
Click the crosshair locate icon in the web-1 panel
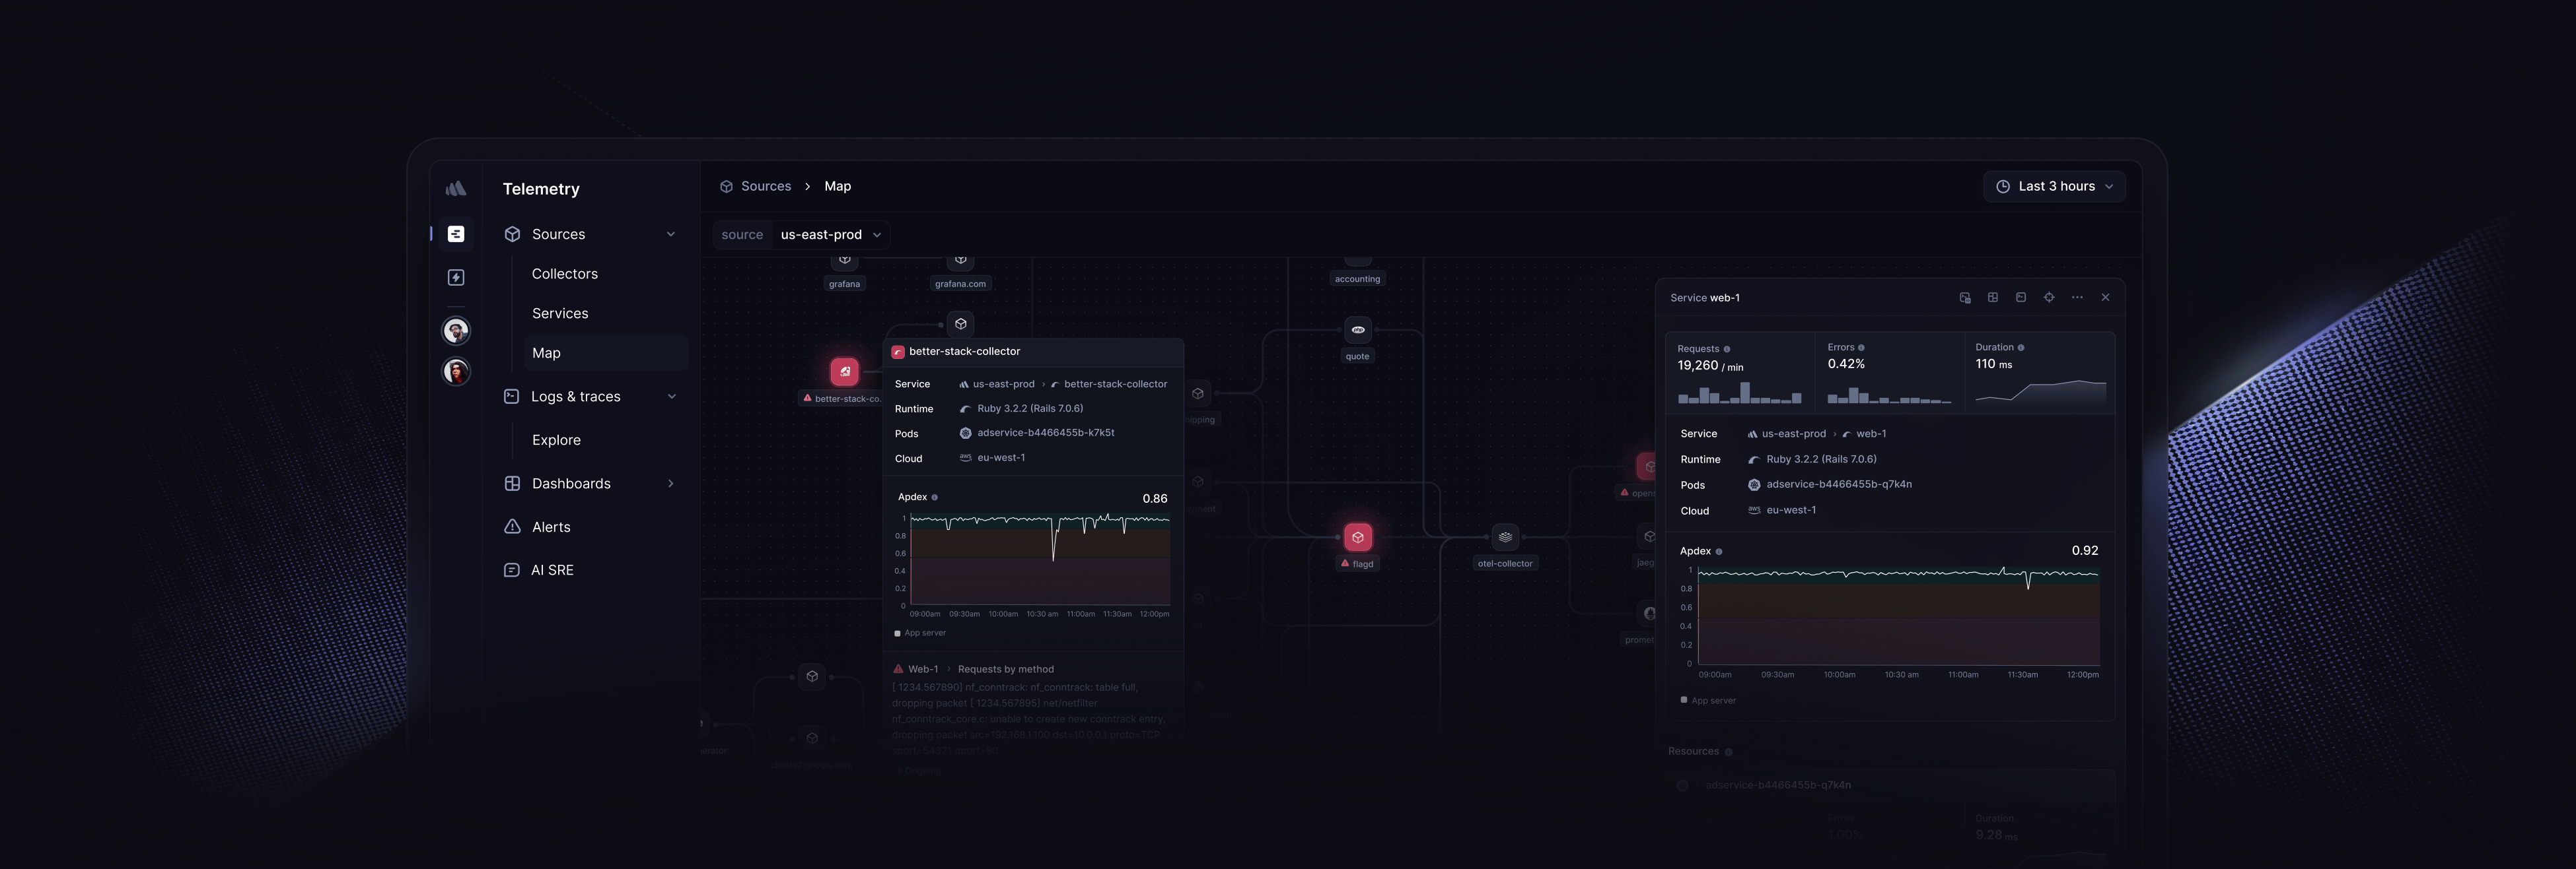[x=2048, y=297]
